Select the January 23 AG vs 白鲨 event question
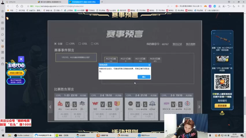 point(76,57)
